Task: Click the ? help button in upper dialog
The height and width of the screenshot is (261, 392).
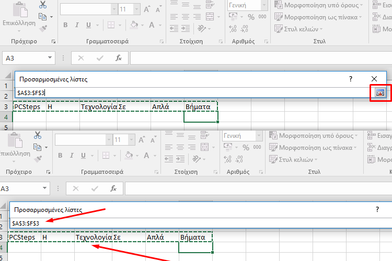Action: [351, 79]
